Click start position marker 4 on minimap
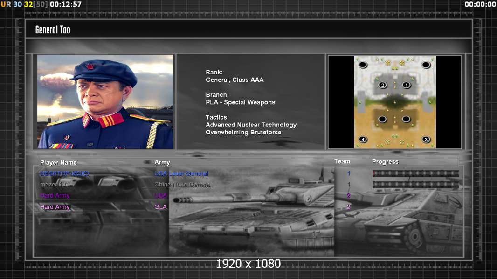 tap(363, 139)
